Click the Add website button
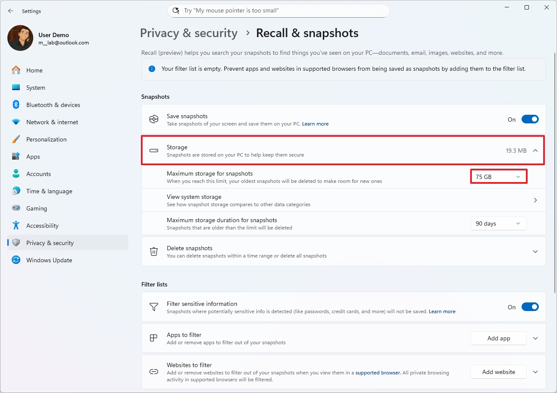 (x=498, y=372)
